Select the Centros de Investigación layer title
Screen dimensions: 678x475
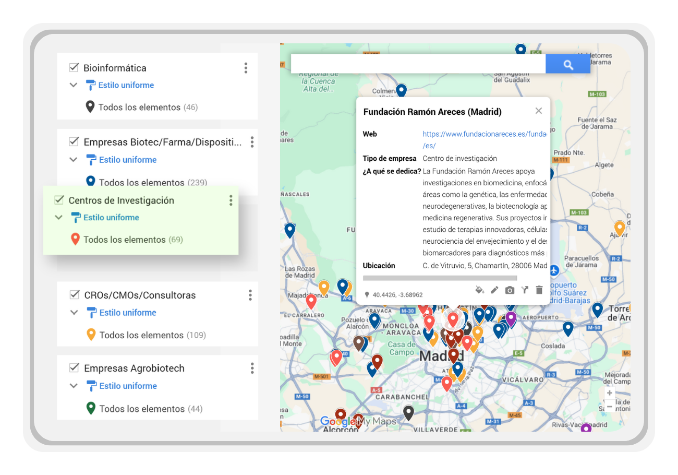[121, 200]
